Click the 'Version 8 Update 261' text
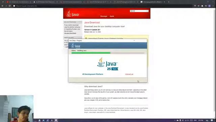Image resolution: width=216 pixels, height=122 pixels. tap(92, 30)
